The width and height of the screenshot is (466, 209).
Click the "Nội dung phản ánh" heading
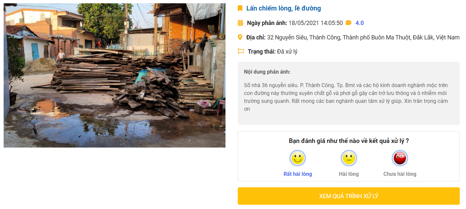[x=267, y=72]
